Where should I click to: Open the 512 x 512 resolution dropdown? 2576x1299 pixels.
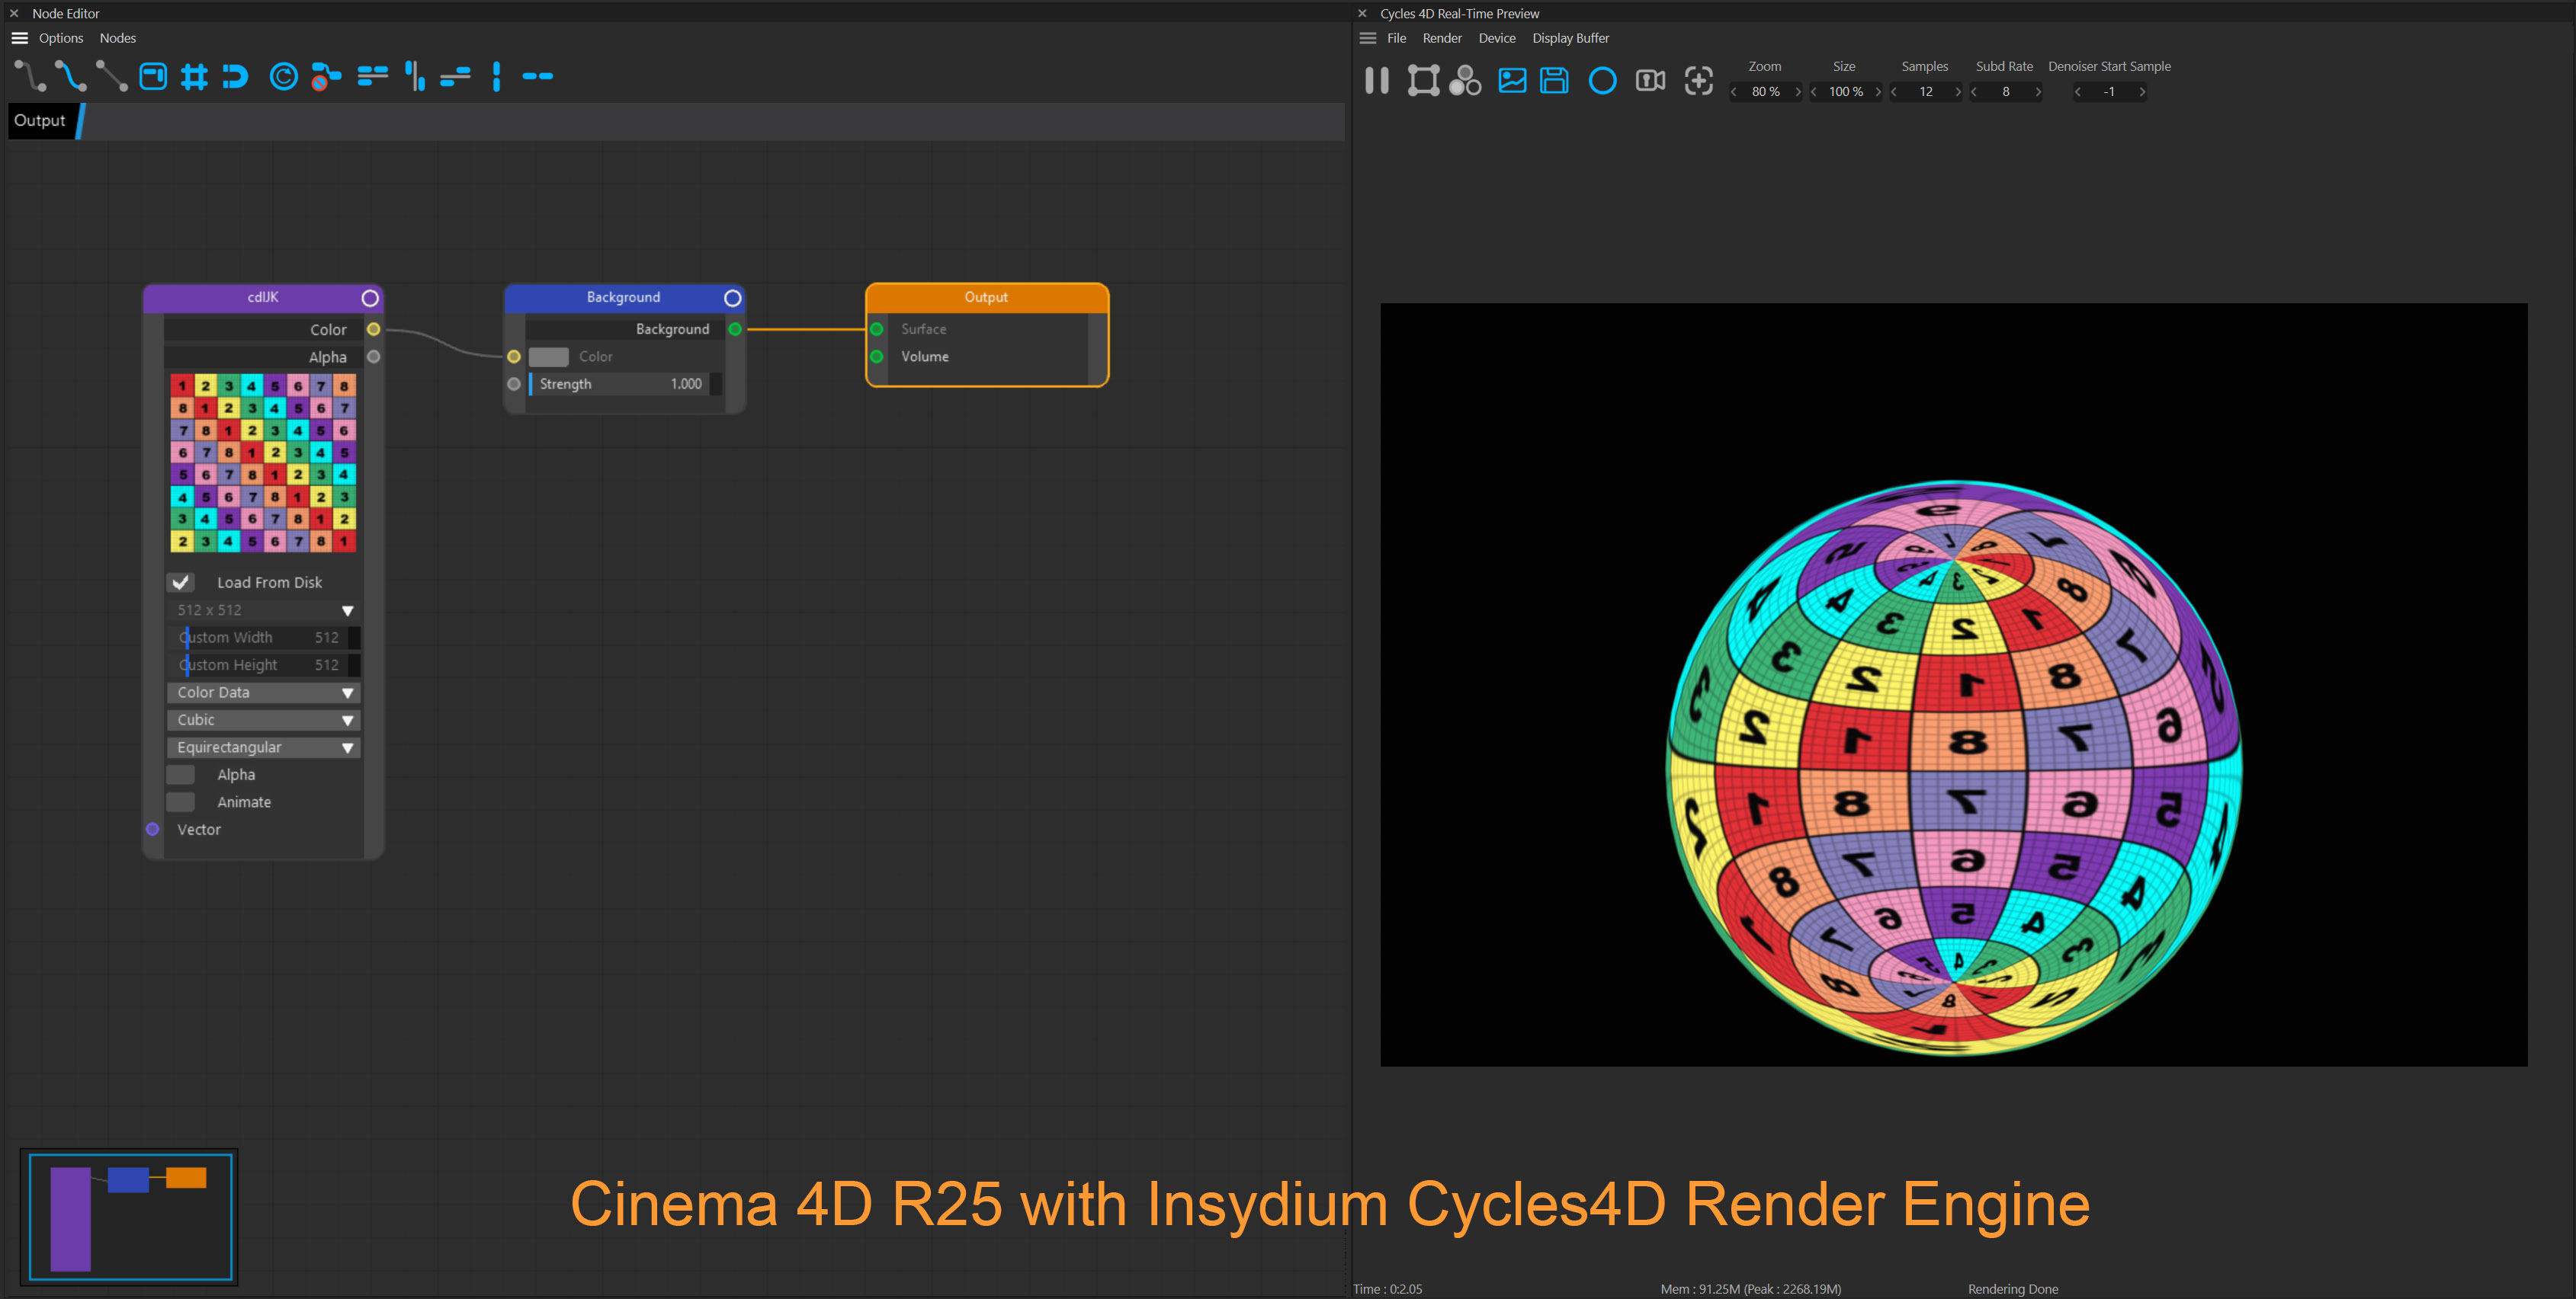(x=263, y=610)
